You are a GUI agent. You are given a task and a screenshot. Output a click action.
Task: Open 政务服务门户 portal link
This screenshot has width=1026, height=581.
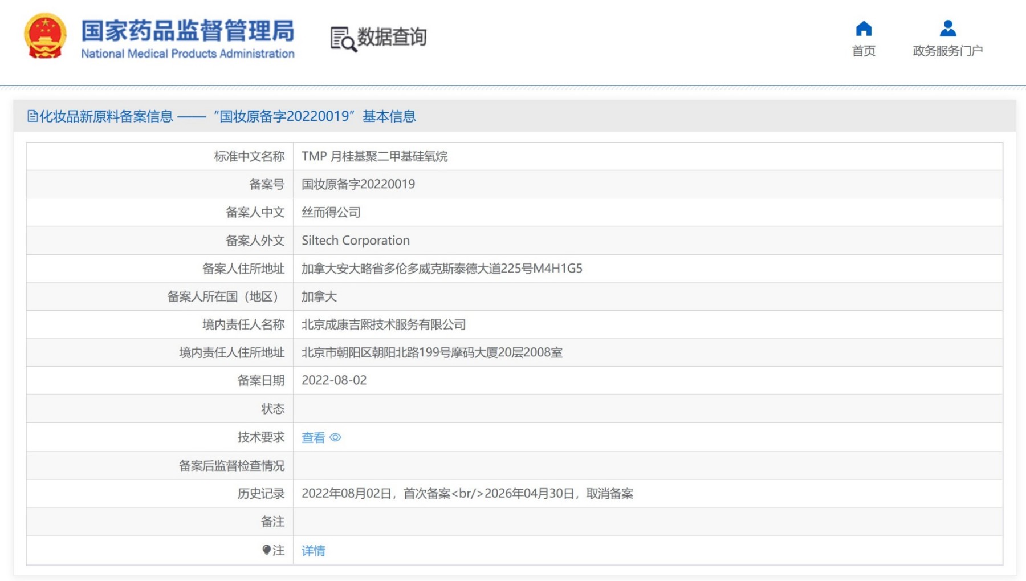pyautogui.click(x=947, y=51)
